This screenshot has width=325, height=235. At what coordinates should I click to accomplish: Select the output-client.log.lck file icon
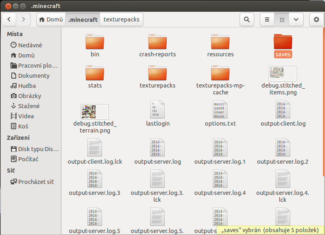point(95,147)
